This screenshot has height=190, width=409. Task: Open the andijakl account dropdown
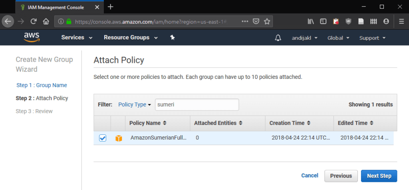(304, 38)
